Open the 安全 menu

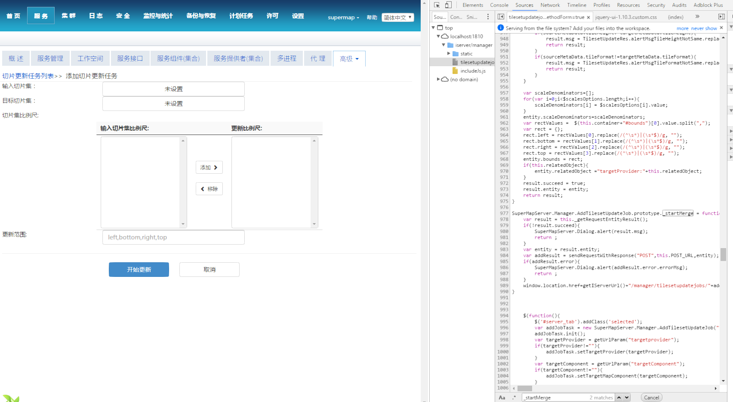pyautogui.click(x=123, y=16)
